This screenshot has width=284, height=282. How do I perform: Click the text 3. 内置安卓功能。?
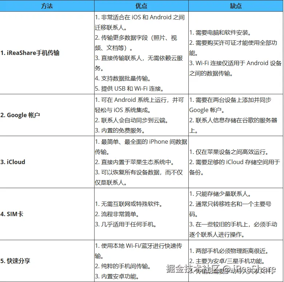pos(117,277)
